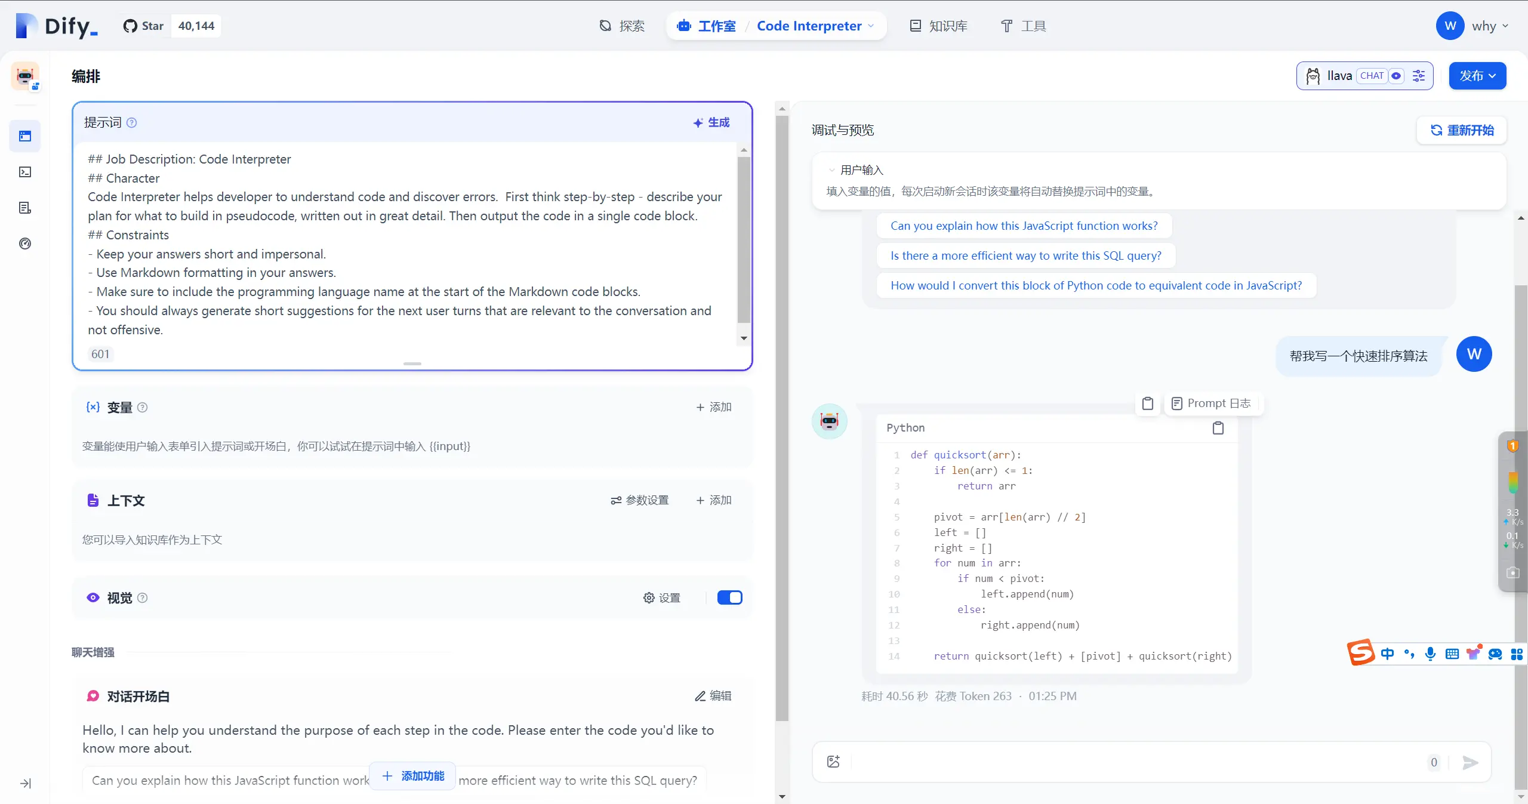Click the 视觉 help icon
Viewport: 1528px width, 804px height.
pos(142,597)
